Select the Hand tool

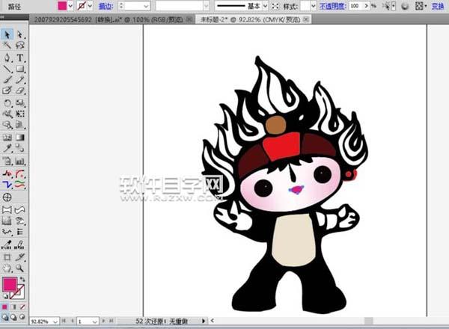coord(7,267)
